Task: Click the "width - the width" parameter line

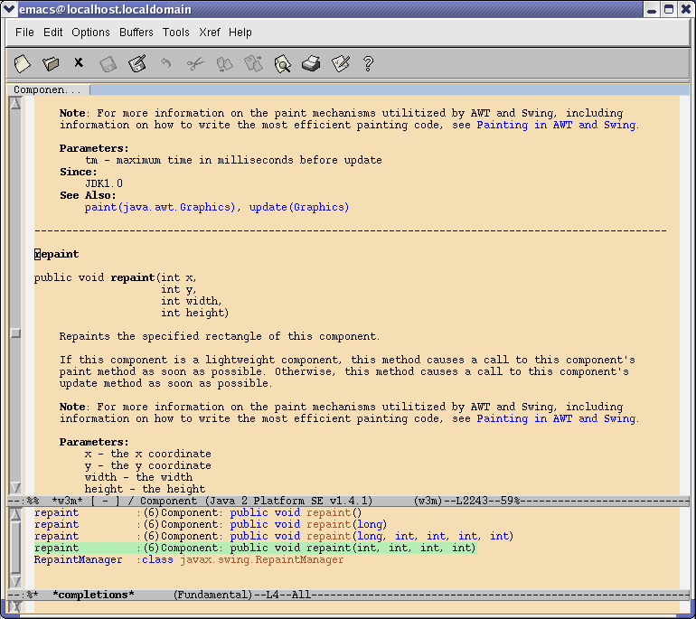Action: (x=138, y=477)
